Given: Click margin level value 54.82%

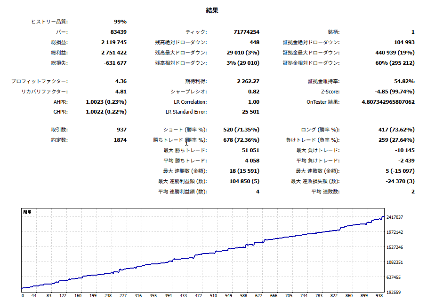Looking at the screenshot, I should tap(404, 81).
